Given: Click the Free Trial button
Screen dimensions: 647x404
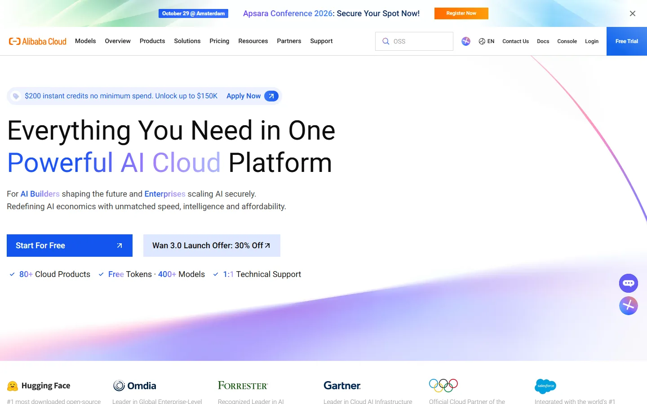Looking at the screenshot, I should tap(627, 41).
